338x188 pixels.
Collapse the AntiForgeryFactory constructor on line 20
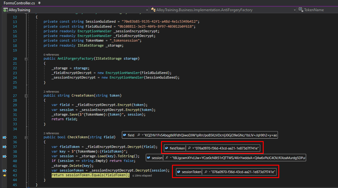click(26, 59)
